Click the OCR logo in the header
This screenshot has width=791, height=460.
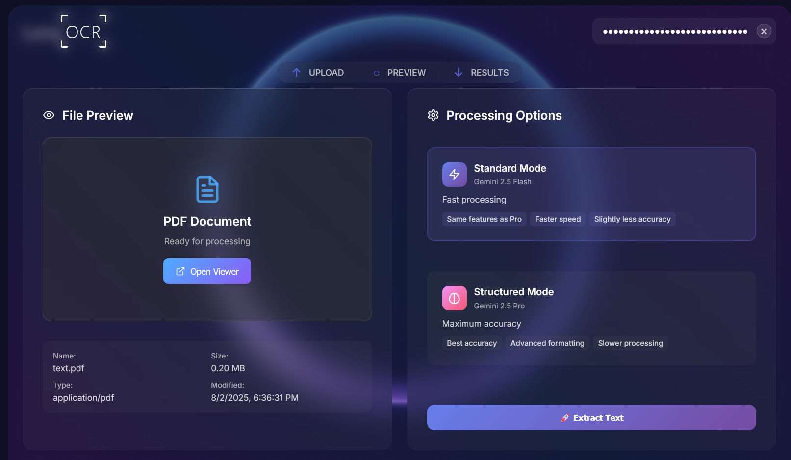(83, 31)
